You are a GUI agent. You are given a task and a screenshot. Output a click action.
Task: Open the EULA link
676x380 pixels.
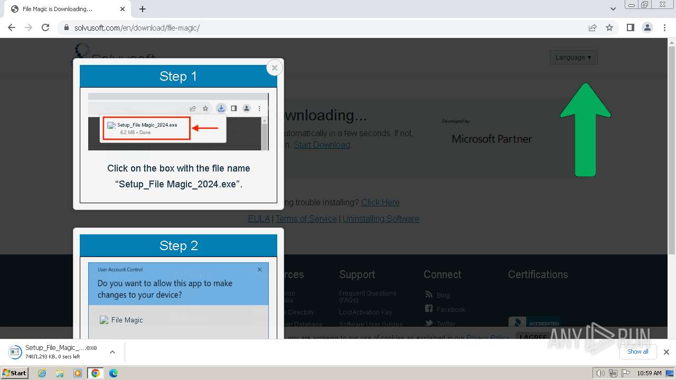pos(259,218)
